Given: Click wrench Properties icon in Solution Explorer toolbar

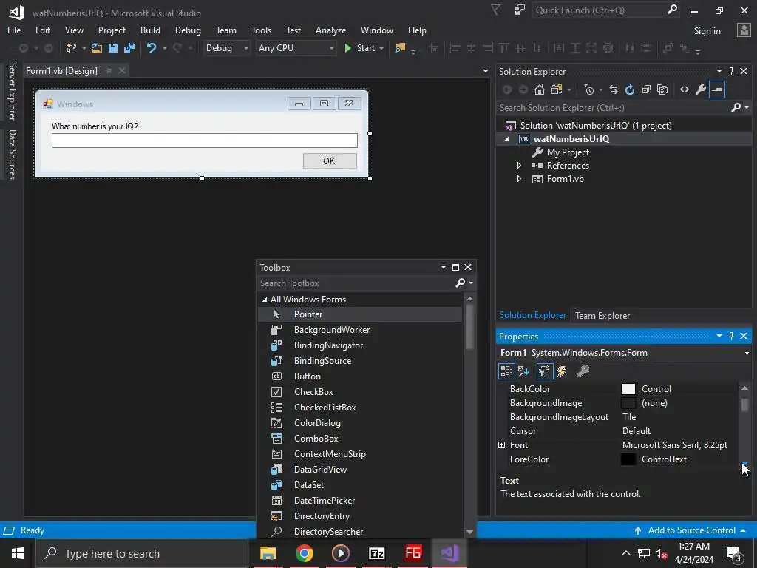Looking at the screenshot, I should [x=701, y=89].
